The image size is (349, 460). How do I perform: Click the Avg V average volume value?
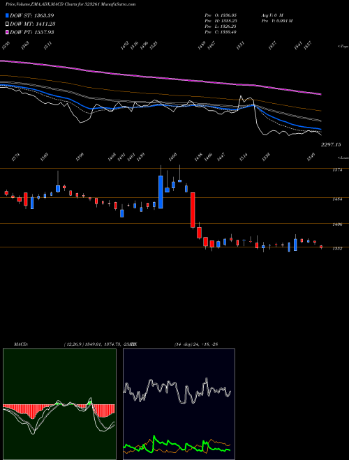272,15
